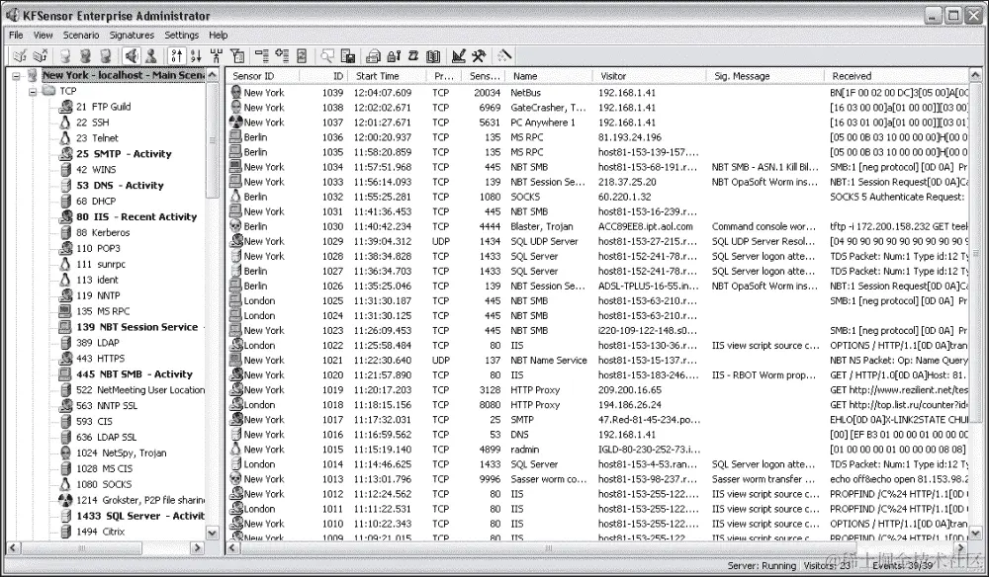Viewport: 989px width, 577px height.
Task: Select the 53 DNS - Activity sensor
Action: tap(120, 185)
